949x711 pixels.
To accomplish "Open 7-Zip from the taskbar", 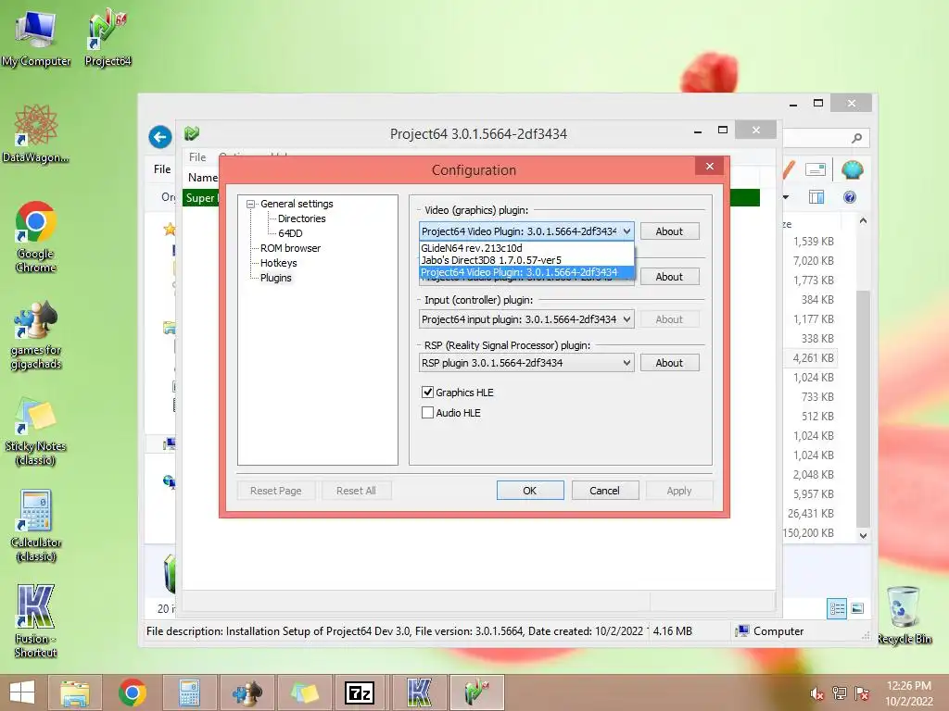I will (x=361, y=692).
